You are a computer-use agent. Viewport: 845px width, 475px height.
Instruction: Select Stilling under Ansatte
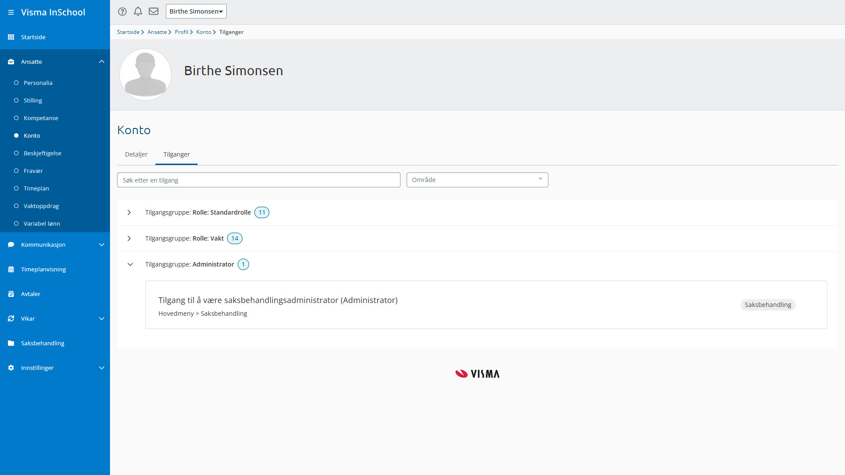tap(33, 100)
